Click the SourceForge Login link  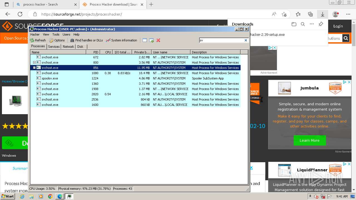point(338,26)
